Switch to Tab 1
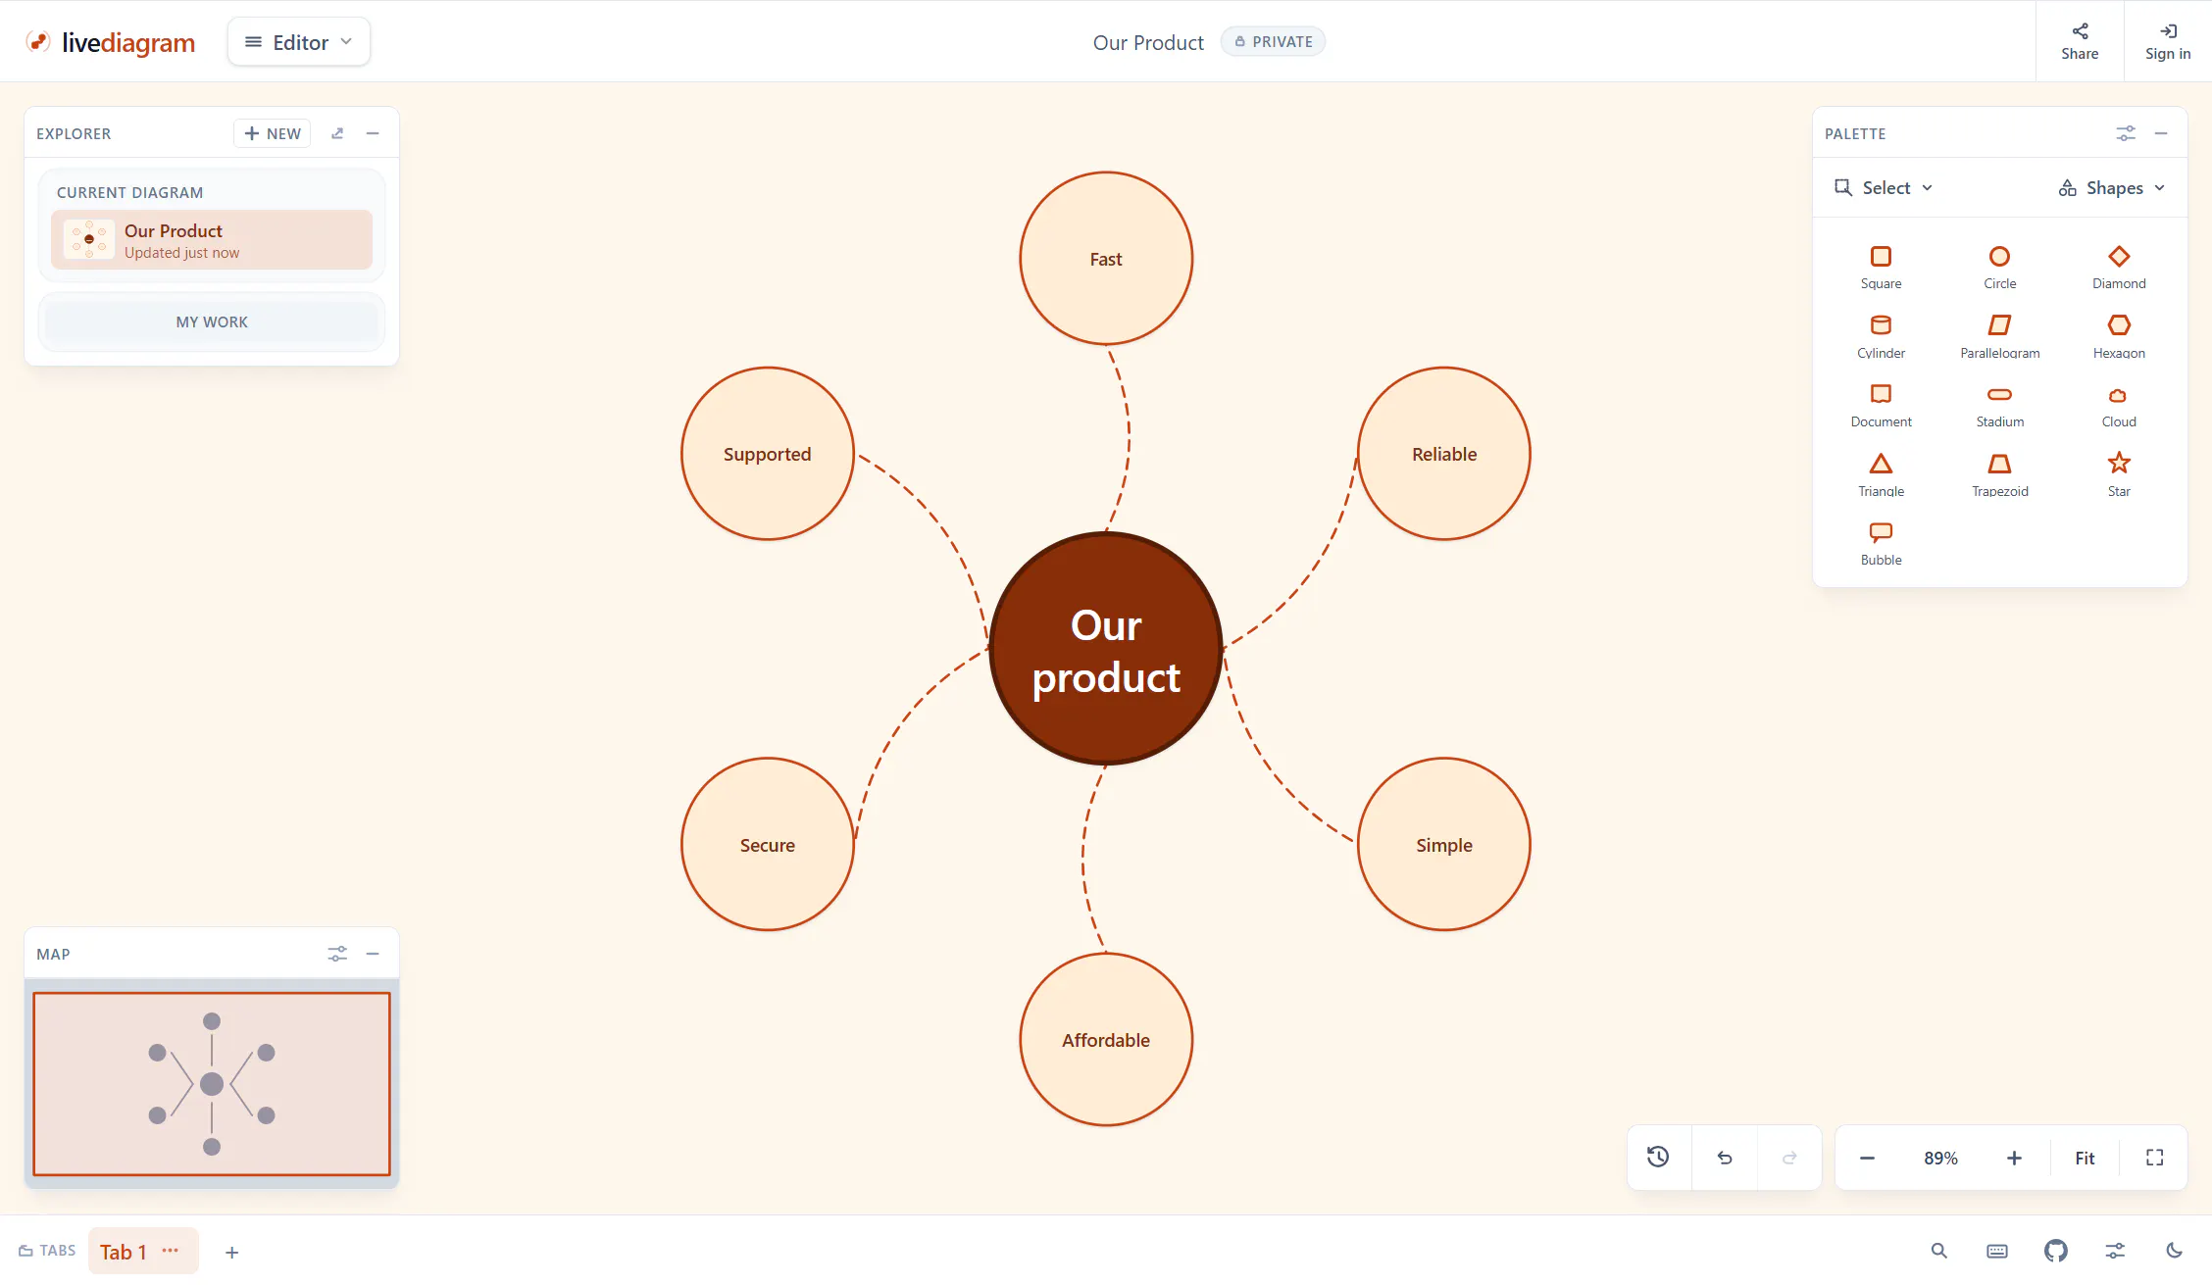 click(123, 1252)
